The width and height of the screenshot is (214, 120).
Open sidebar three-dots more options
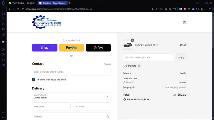(3, 118)
